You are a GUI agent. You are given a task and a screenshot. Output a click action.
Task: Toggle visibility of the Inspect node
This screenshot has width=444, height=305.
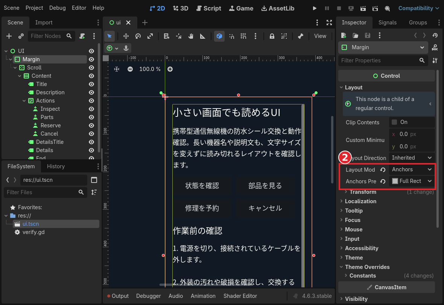pos(91,109)
